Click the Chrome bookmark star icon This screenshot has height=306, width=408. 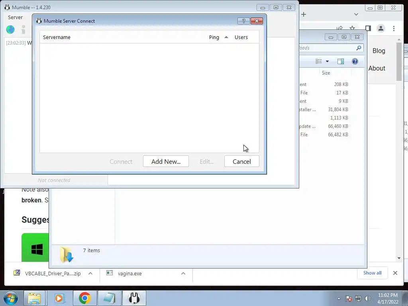click(352, 28)
